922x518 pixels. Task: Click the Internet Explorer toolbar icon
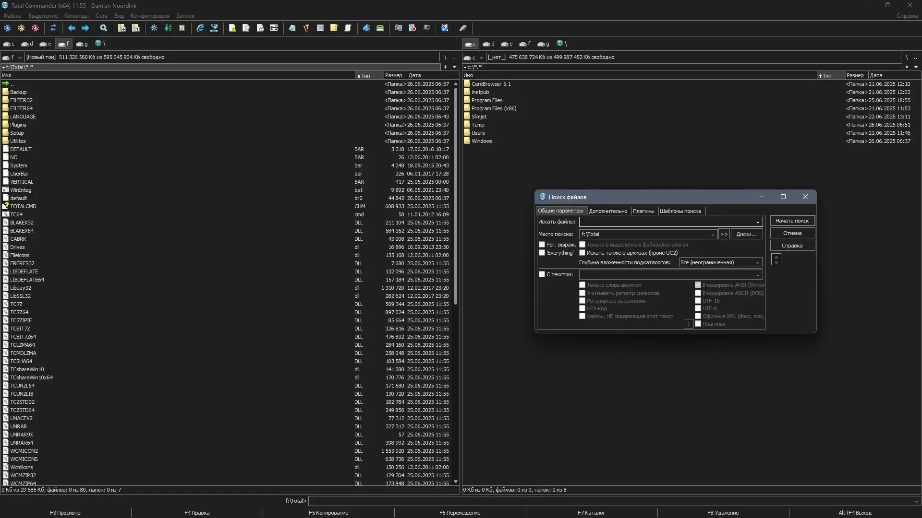click(200, 28)
